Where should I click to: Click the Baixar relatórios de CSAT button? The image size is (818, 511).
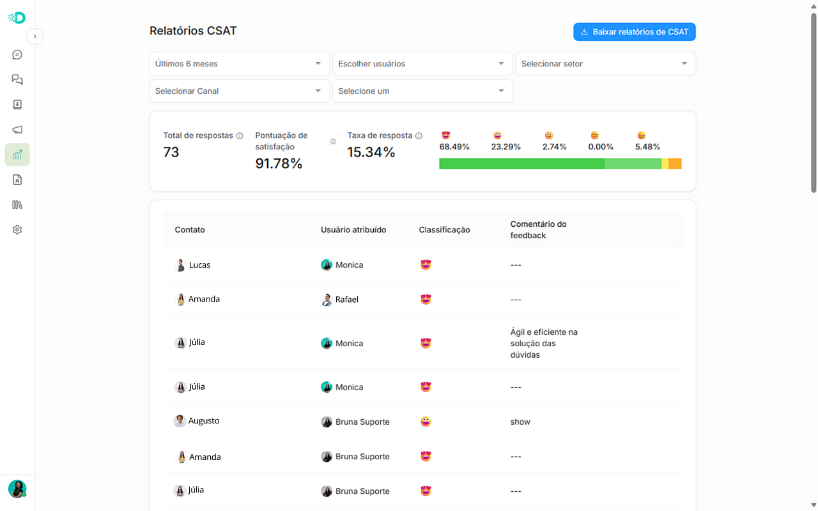point(634,32)
